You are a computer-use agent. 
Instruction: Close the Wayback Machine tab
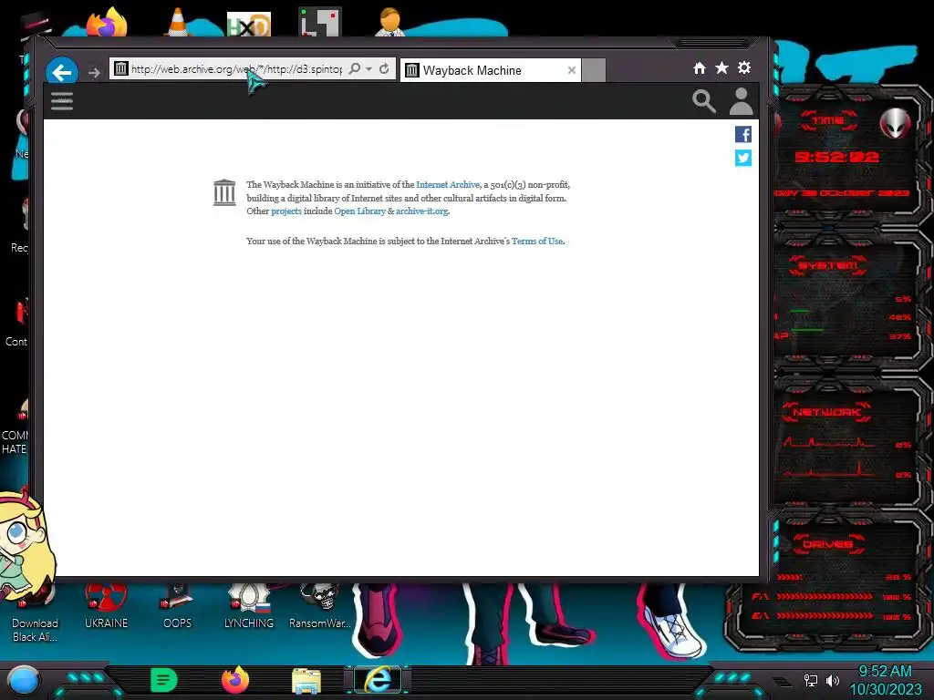572,70
